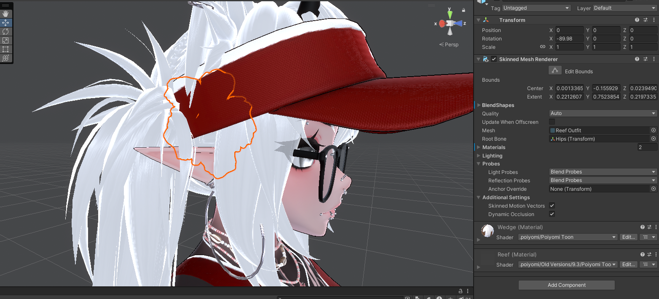Expand Reef material properties
Image resolution: width=659 pixels, height=299 pixels.
point(478,267)
